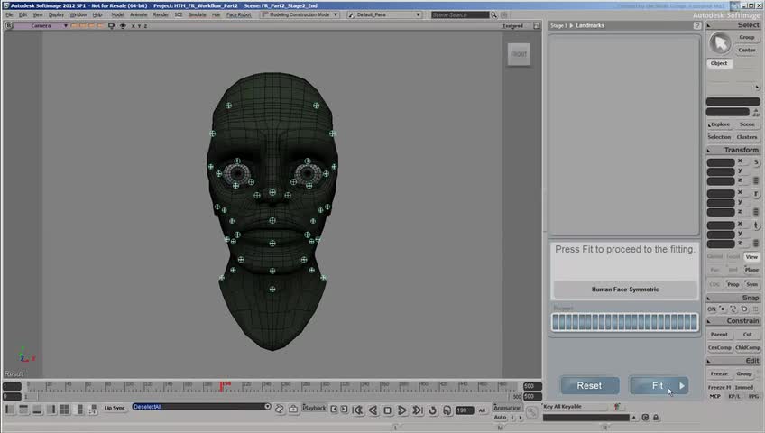Image resolution: width=765 pixels, height=433 pixels.
Task: Open Face Robot help question mark
Action: click(697, 26)
